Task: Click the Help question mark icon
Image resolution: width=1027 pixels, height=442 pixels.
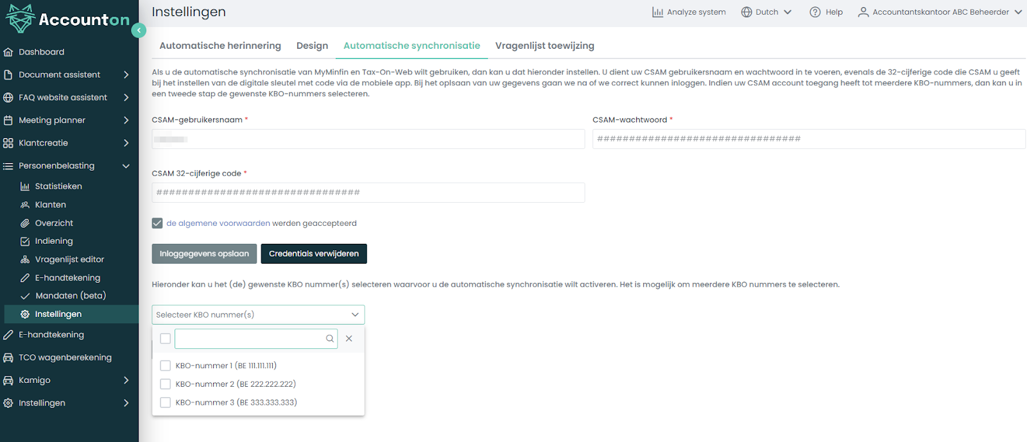Action: [815, 12]
